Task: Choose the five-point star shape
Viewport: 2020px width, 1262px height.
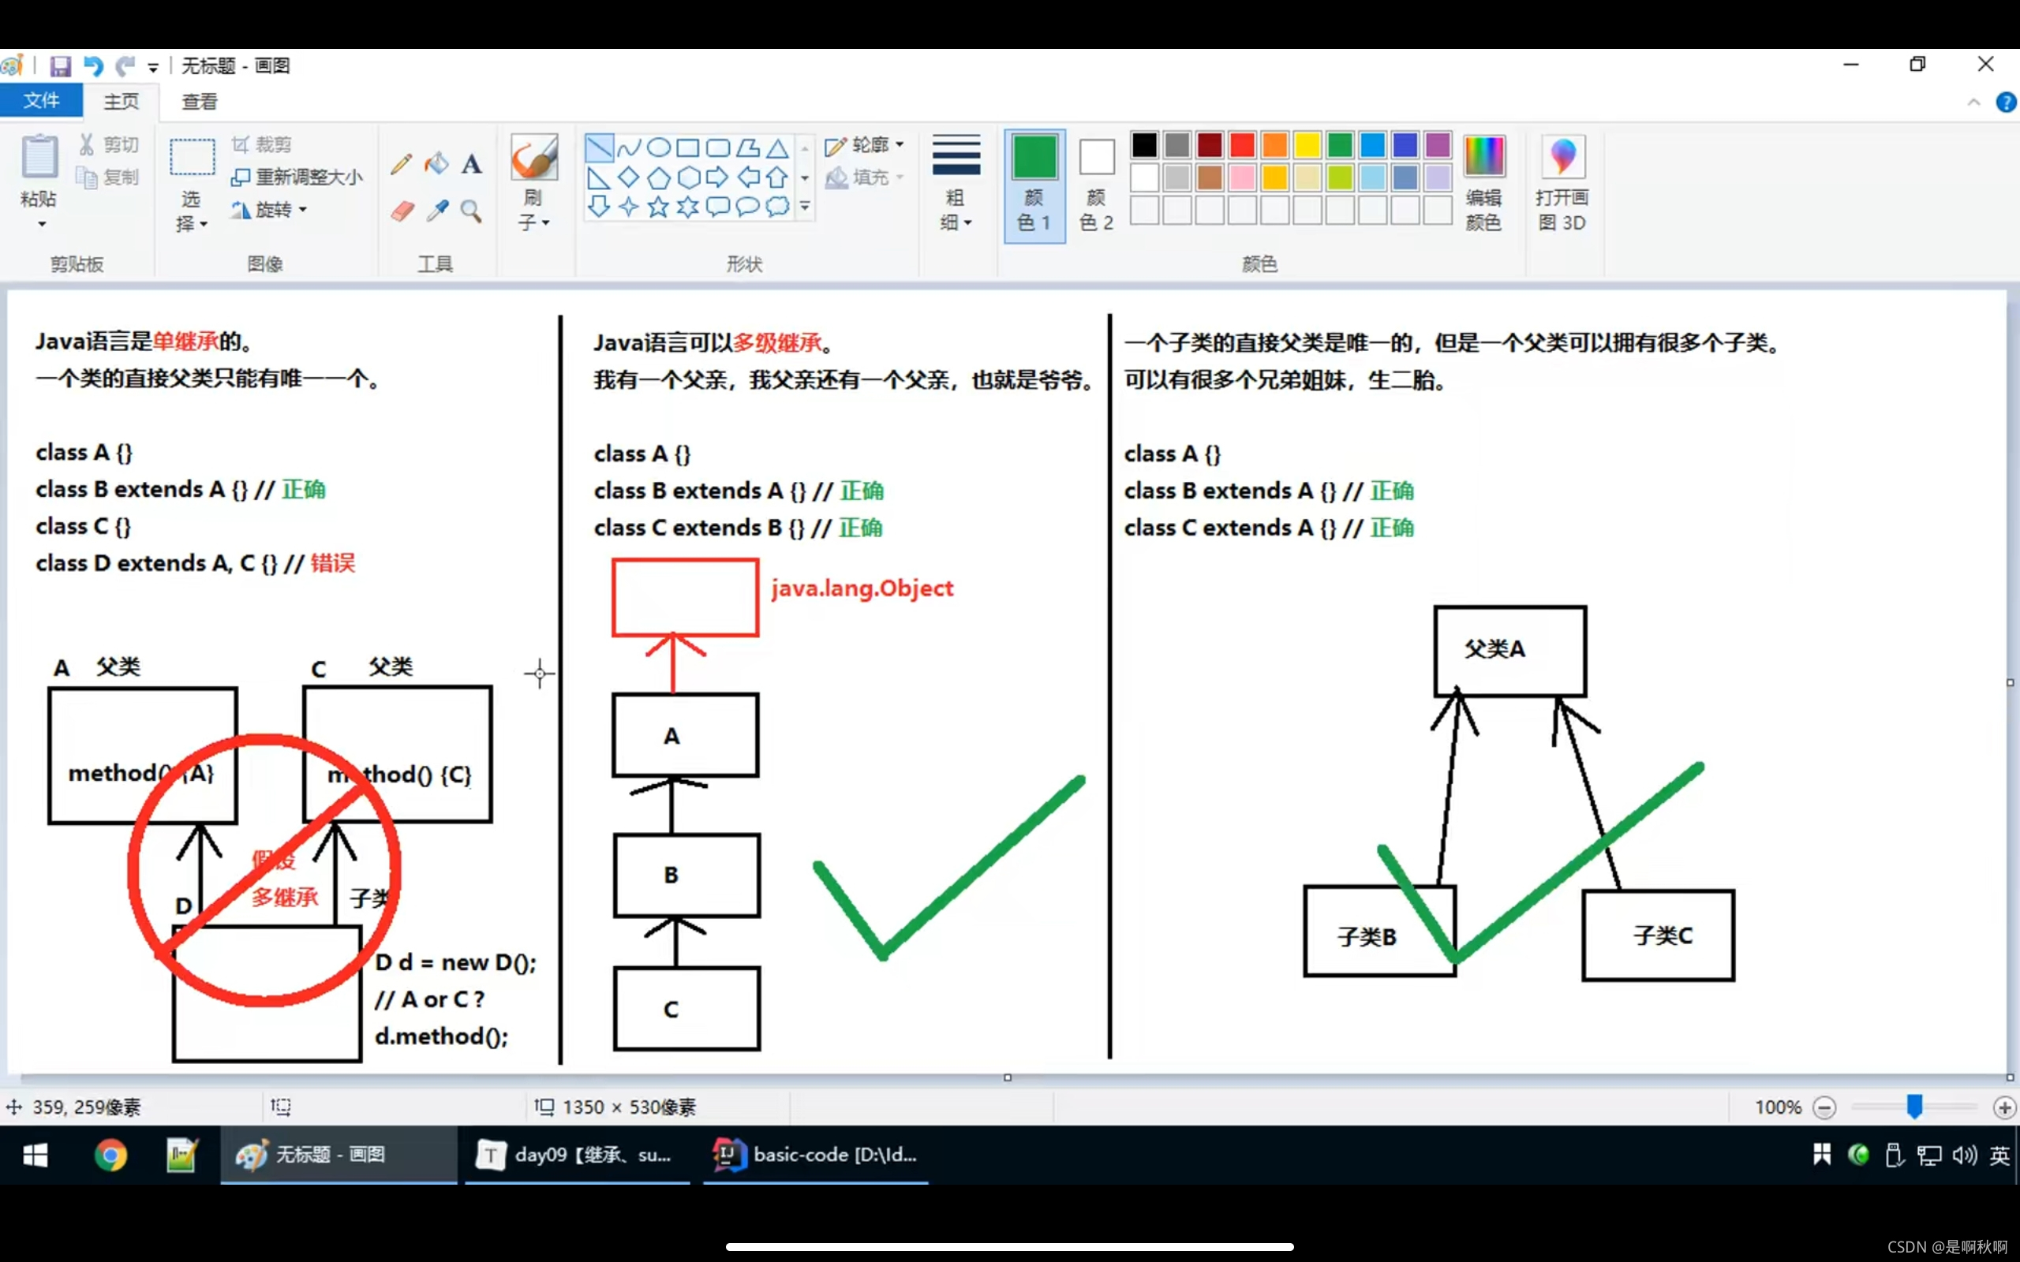Action: pyautogui.click(x=659, y=206)
